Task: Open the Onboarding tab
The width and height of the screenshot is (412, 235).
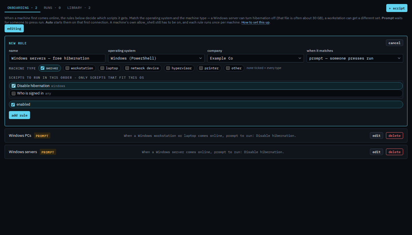Action: [22, 8]
